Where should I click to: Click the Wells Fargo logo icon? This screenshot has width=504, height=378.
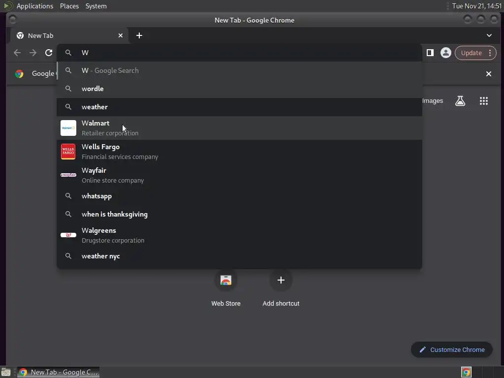click(68, 152)
